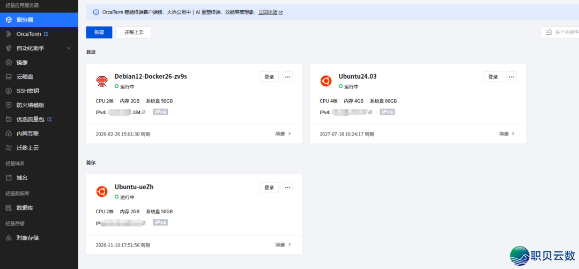579x269 pixels.
Task: Expand the 自动化助手 sidebar submenu
Action: point(69,48)
